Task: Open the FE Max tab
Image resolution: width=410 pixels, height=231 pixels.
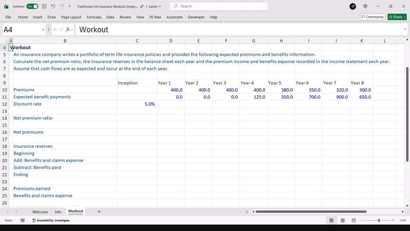Action: [x=155, y=17]
